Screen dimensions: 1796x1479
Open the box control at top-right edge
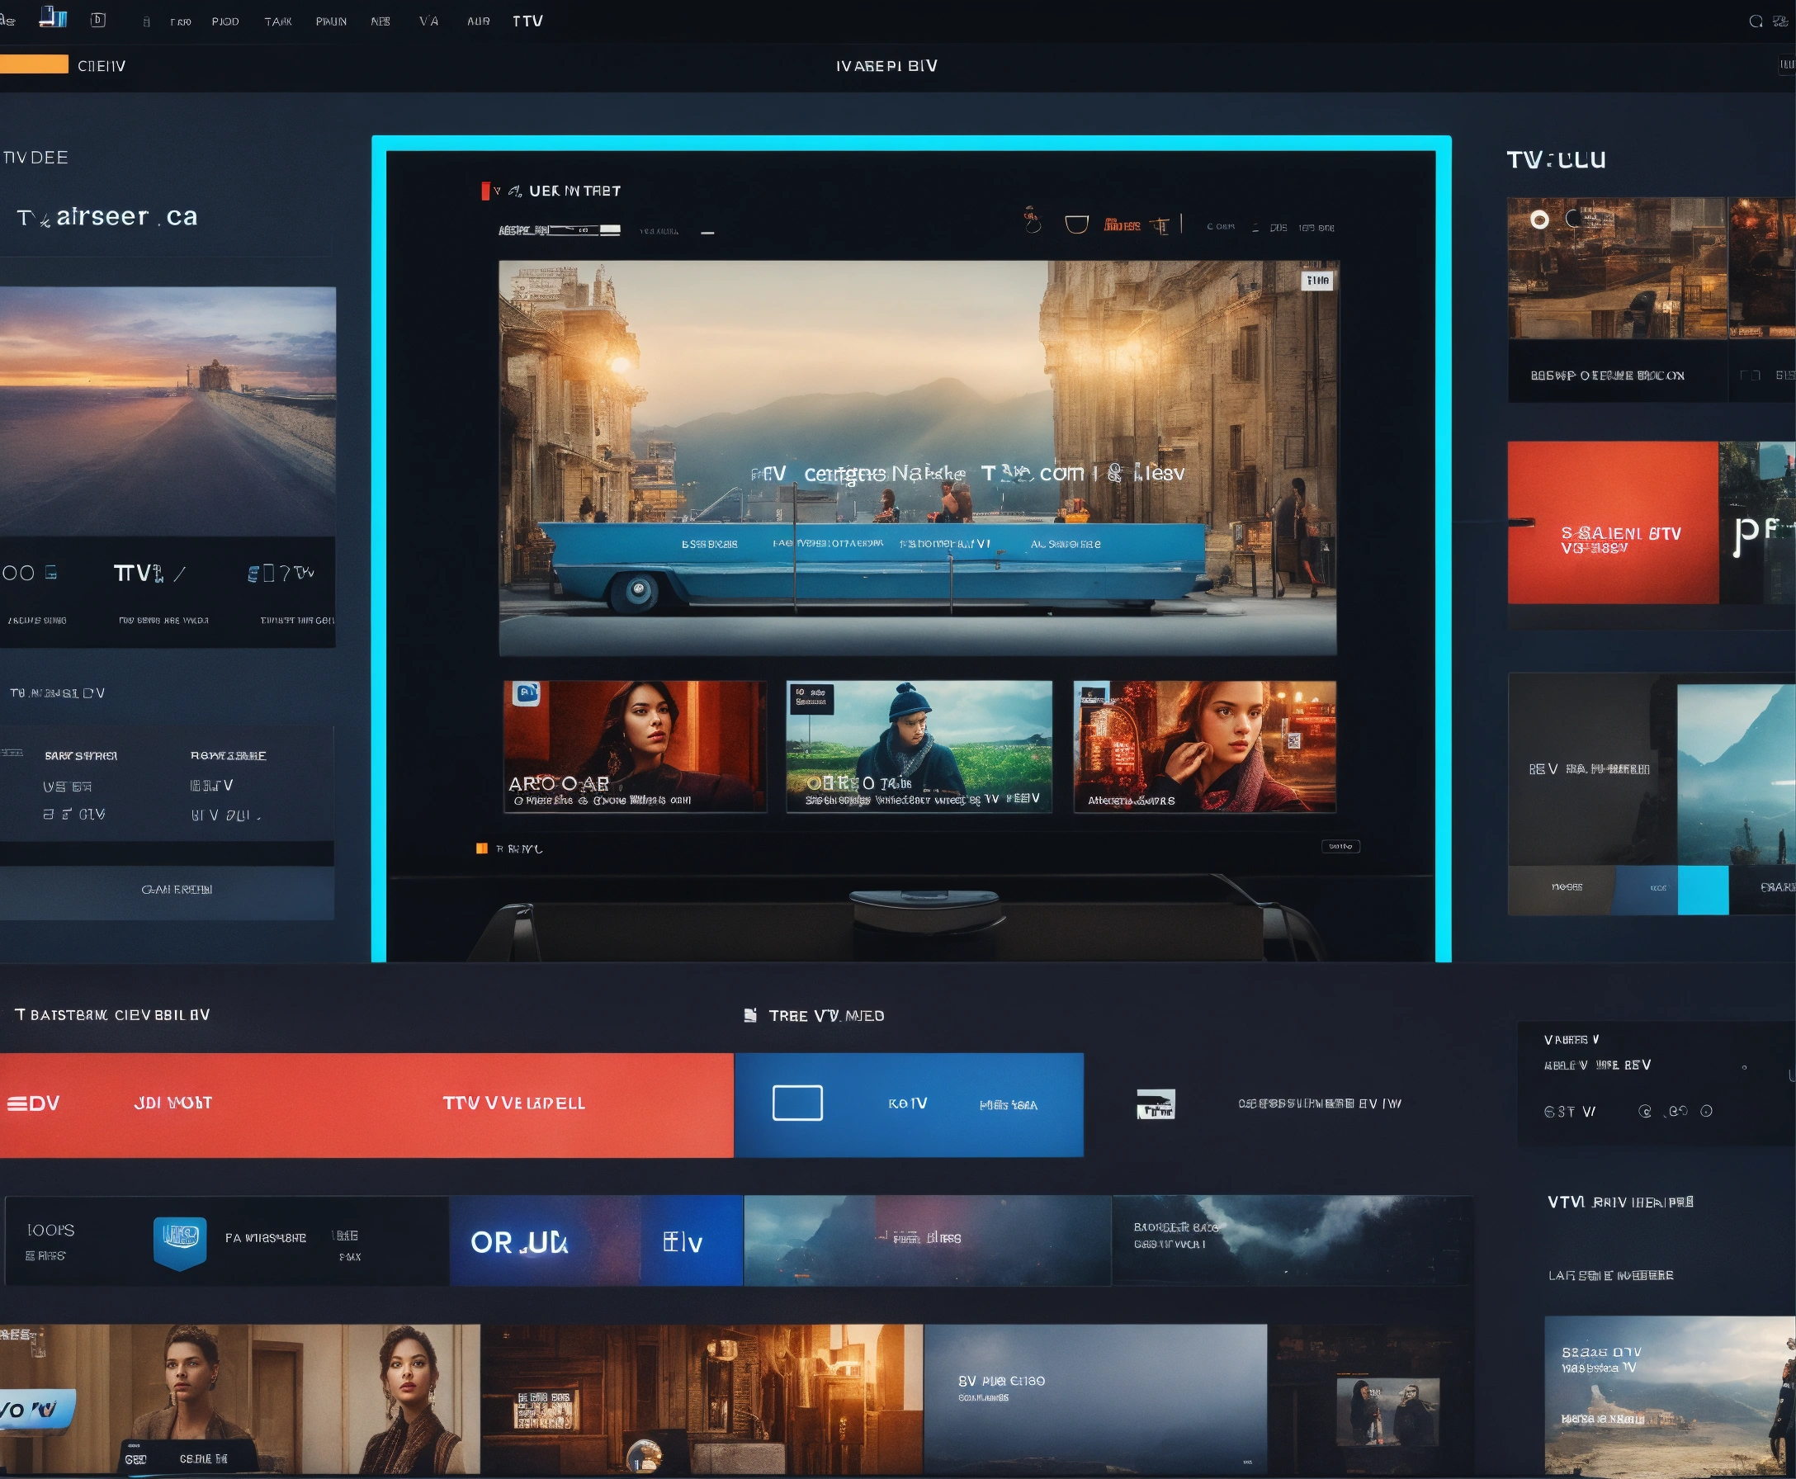tap(1785, 65)
